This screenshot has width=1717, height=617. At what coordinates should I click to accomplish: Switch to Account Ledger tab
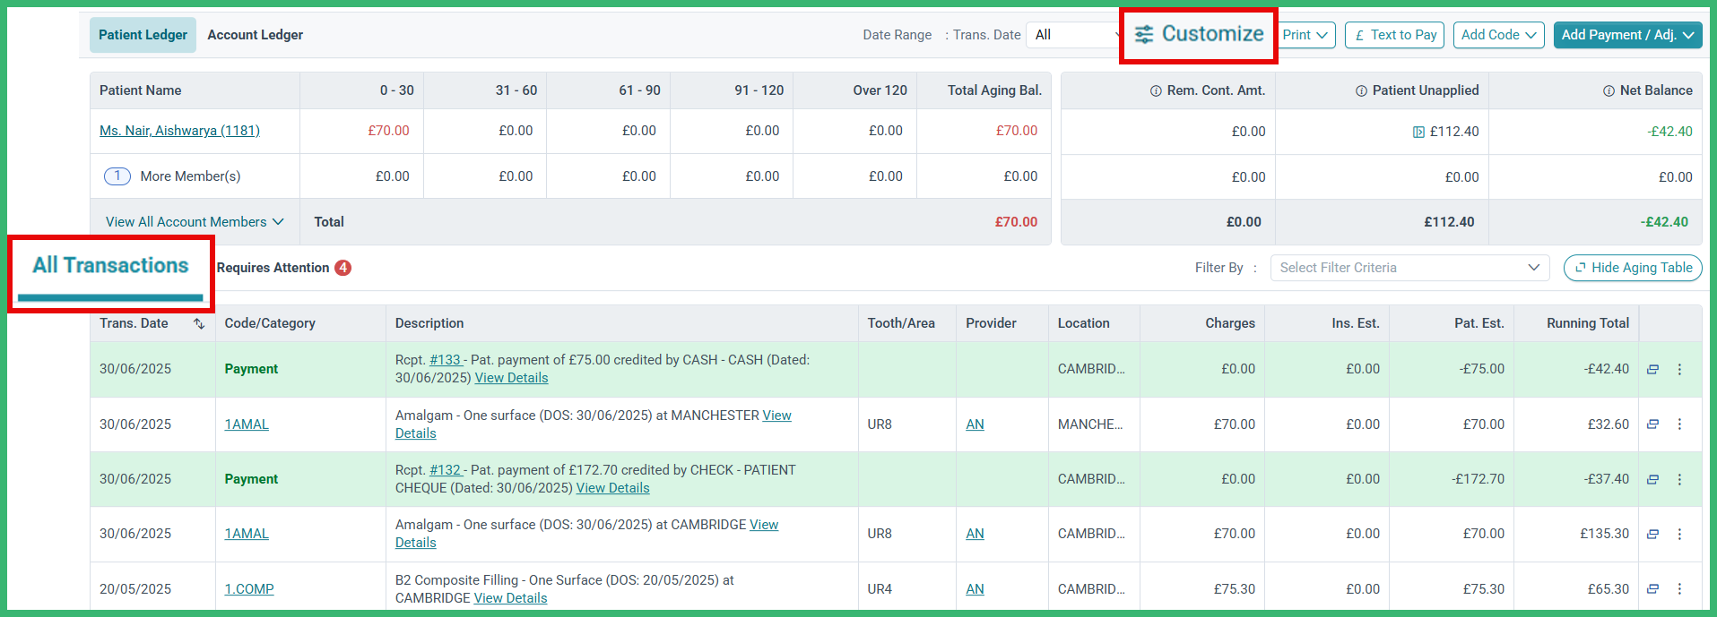point(256,35)
